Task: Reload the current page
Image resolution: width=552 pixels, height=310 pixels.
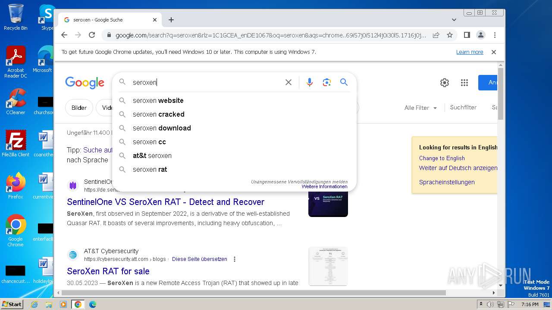Action: (x=92, y=35)
